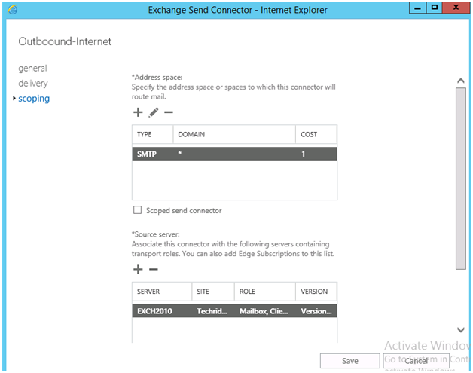The width and height of the screenshot is (473, 373).
Task: Maximize the Exchange Send Connector window
Action: point(435,8)
